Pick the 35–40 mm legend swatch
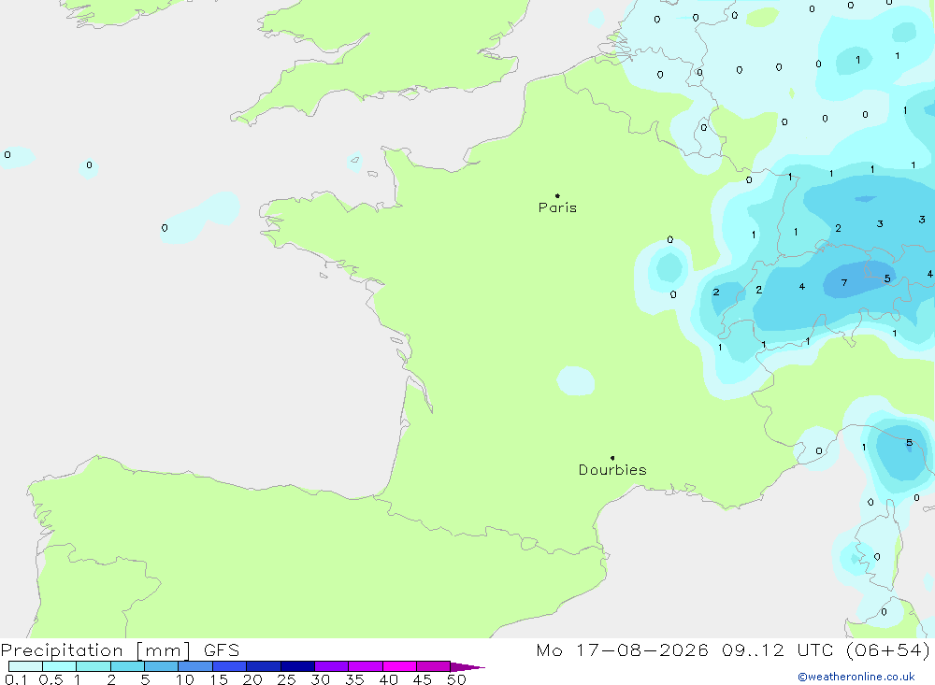This screenshot has height=685, width=935. tap(366, 666)
